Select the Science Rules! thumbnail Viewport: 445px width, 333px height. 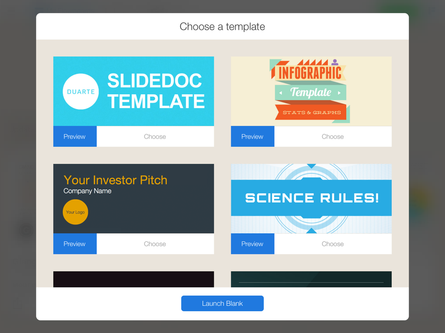click(x=311, y=198)
